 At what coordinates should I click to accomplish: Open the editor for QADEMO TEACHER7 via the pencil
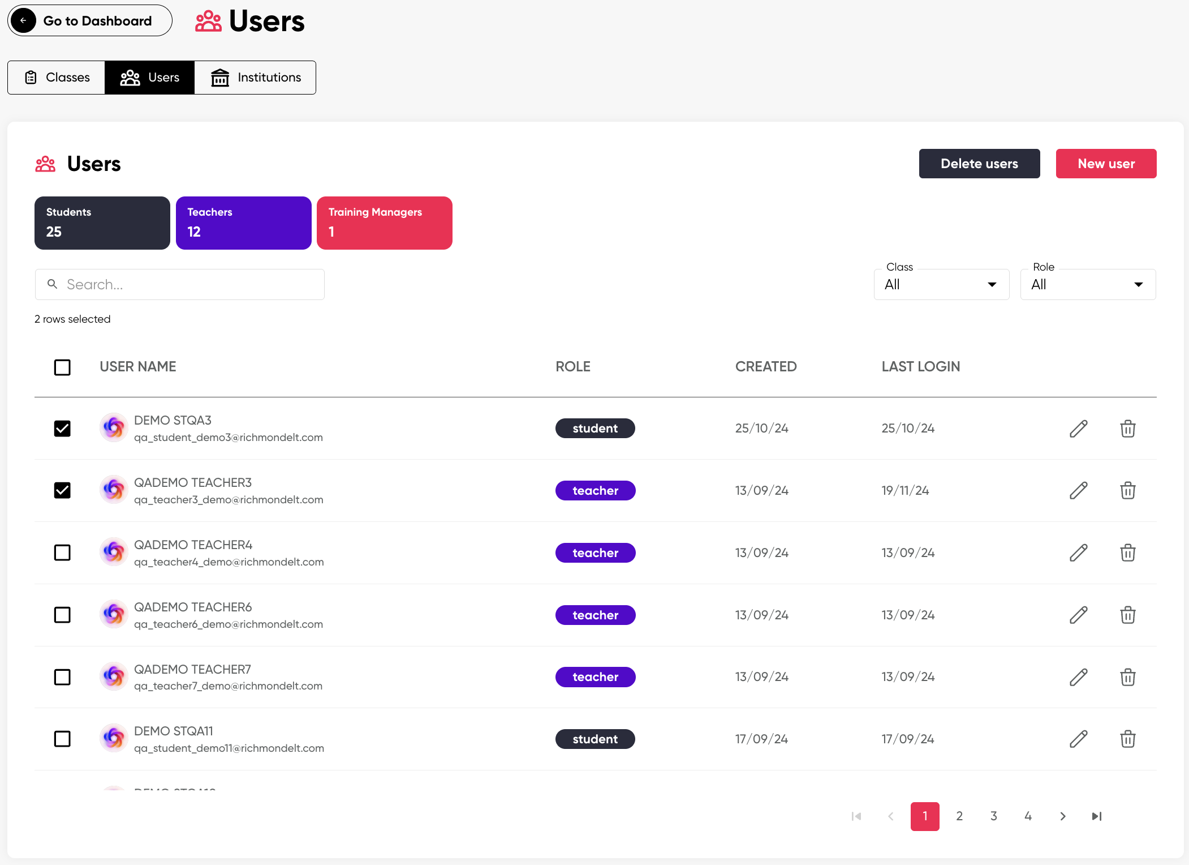coord(1078,677)
